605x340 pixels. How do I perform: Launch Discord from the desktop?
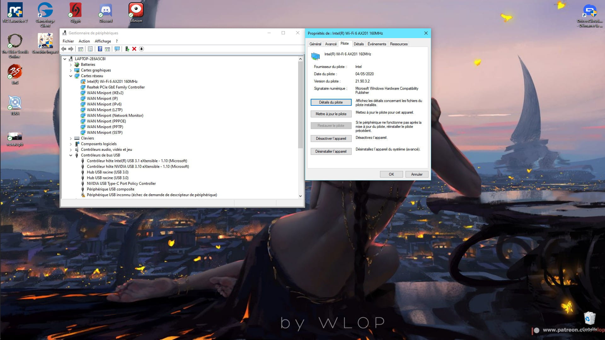pos(106,13)
